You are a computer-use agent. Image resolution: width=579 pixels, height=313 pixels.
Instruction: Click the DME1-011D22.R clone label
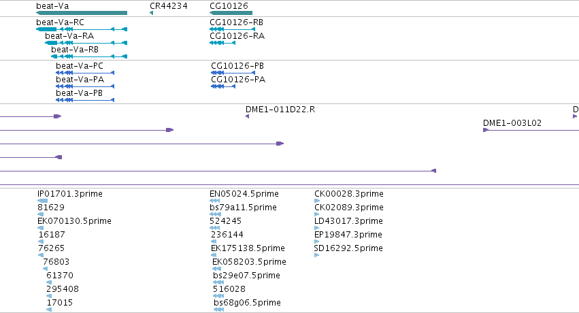point(280,110)
